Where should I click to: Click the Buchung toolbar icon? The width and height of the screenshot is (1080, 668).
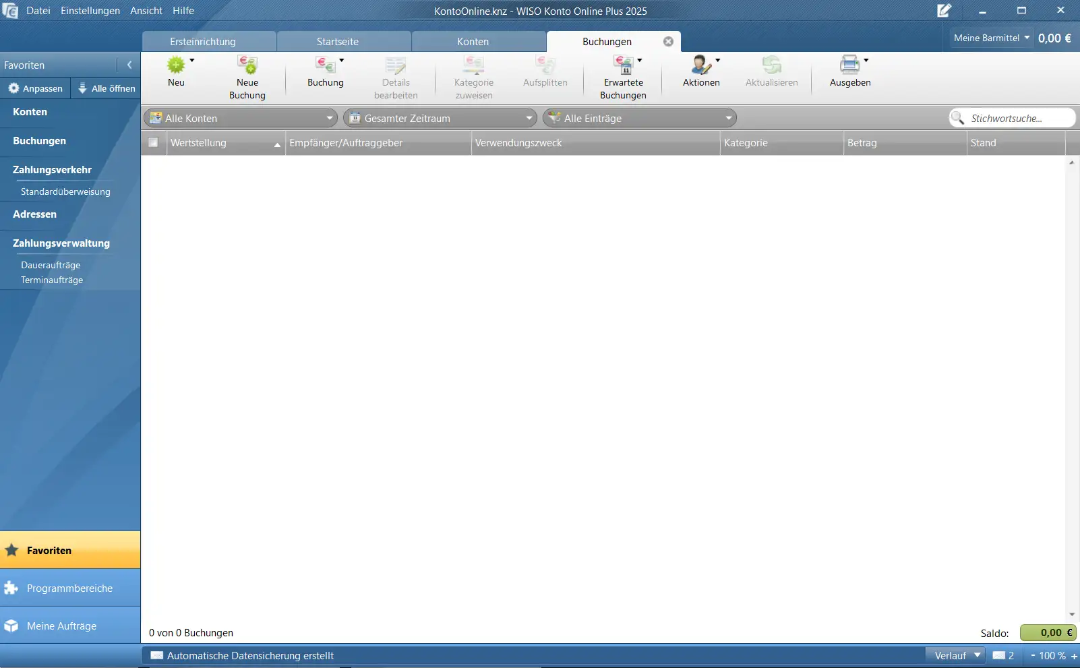pos(325,66)
